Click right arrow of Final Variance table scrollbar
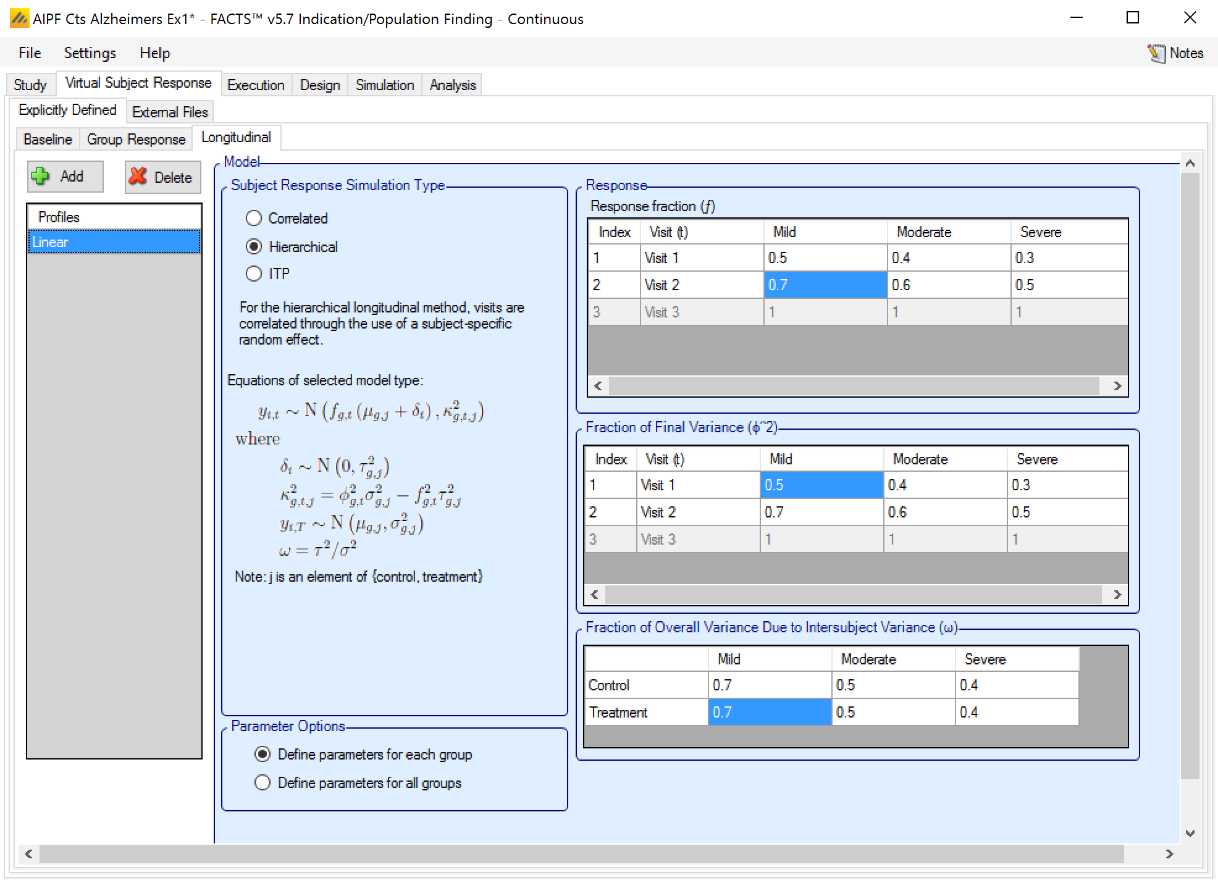 1117,595
